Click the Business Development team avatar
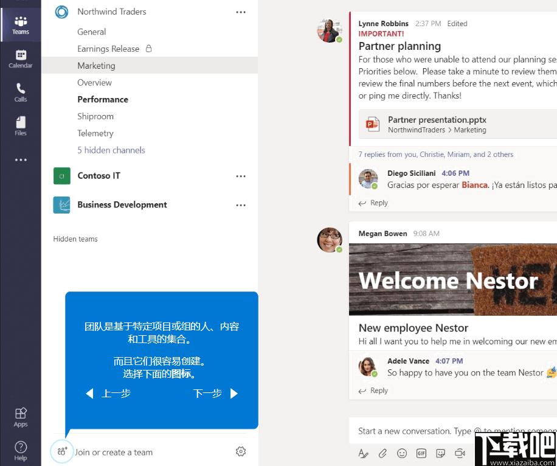Screen dimensions: 557x466 pos(62,205)
